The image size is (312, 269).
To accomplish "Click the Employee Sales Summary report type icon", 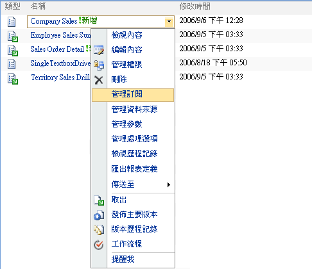I will [13, 37].
